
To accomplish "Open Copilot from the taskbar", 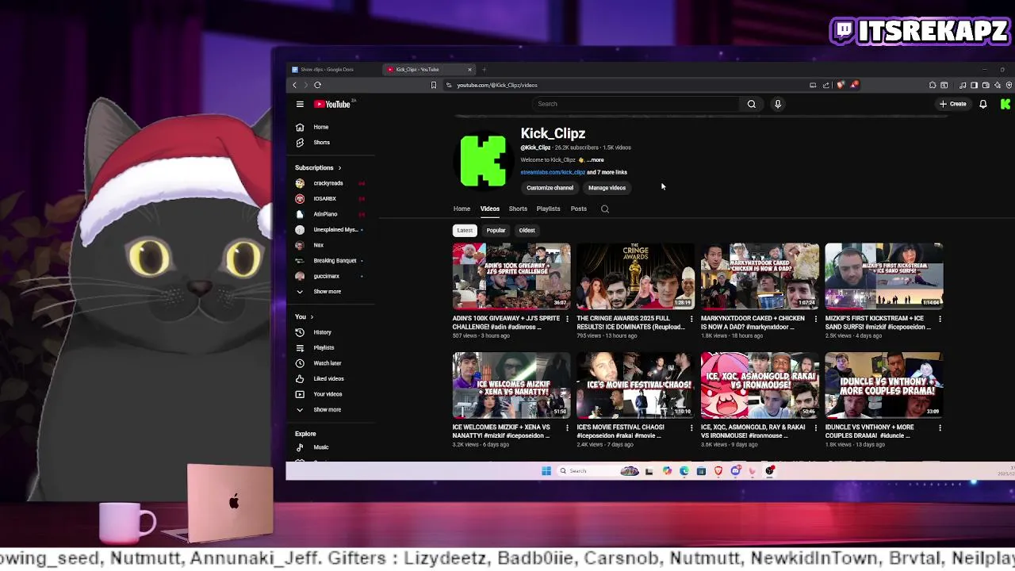I will click(x=667, y=471).
